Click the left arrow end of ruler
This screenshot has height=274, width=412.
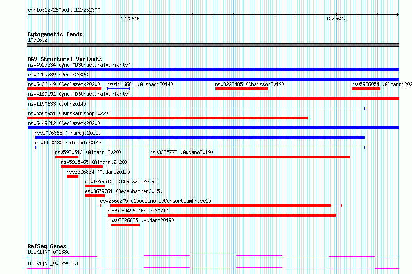click(x=29, y=15)
